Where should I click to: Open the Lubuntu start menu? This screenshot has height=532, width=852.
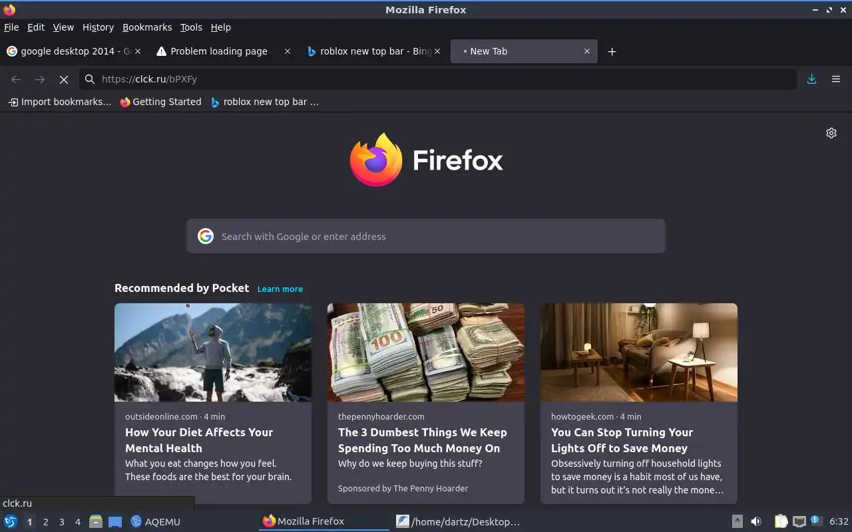(11, 521)
